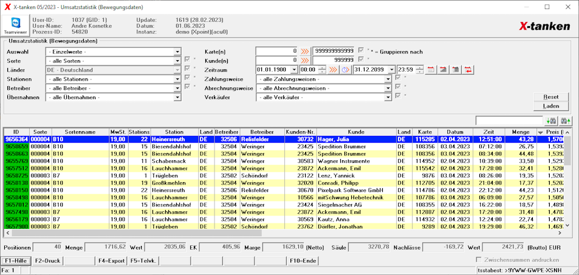Increase start time 00:00 with spinner up
579x275 pixels.
click(323, 67)
